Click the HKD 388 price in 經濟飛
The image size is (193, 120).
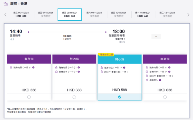pos(74,90)
